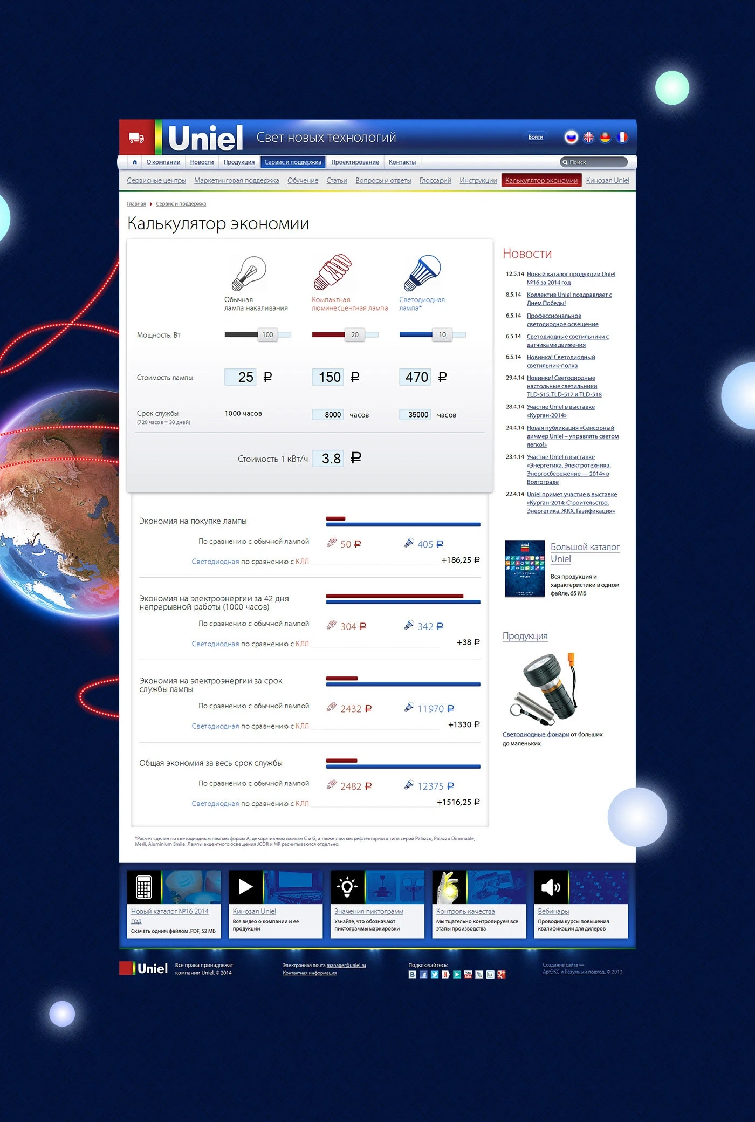Image resolution: width=755 pixels, height=1122 pixels.
Task: Switch to Сервисные центры submenu tab
Action: pos(156,181)
